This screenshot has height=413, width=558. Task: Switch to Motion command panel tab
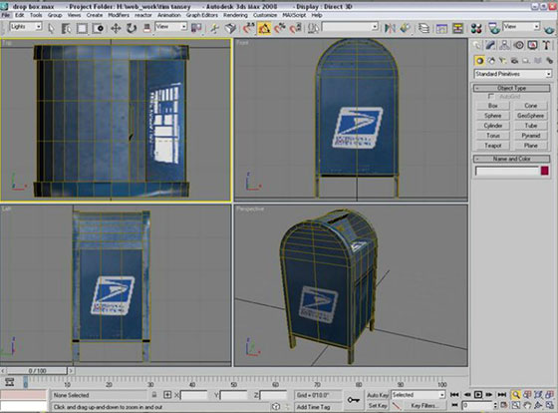(x=518, y=45)
